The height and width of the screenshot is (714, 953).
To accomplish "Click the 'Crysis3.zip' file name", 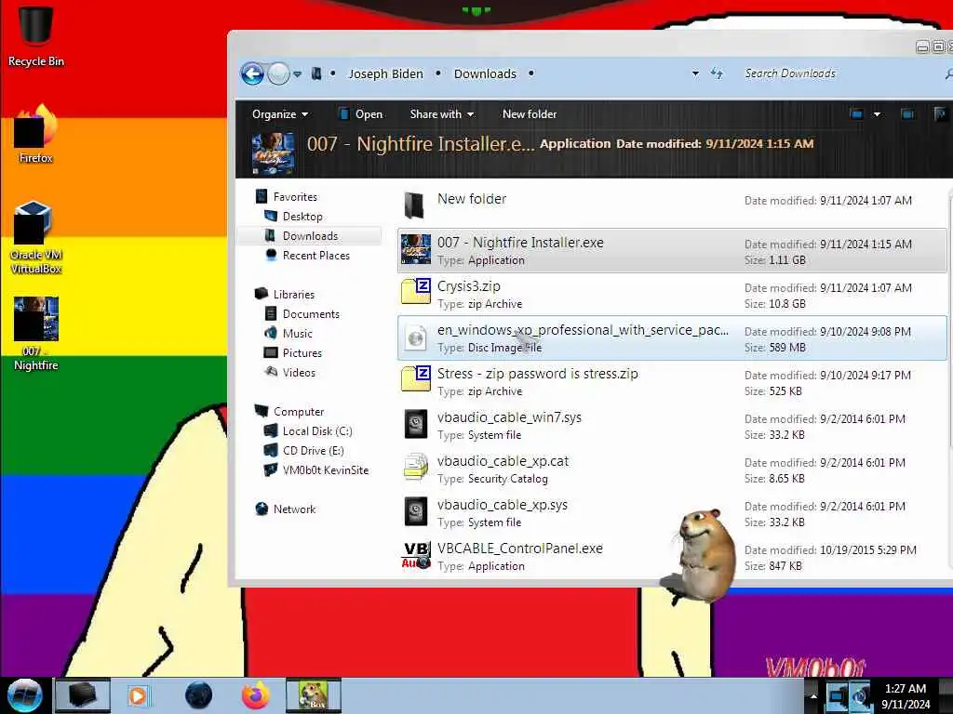I will (469, 286).
